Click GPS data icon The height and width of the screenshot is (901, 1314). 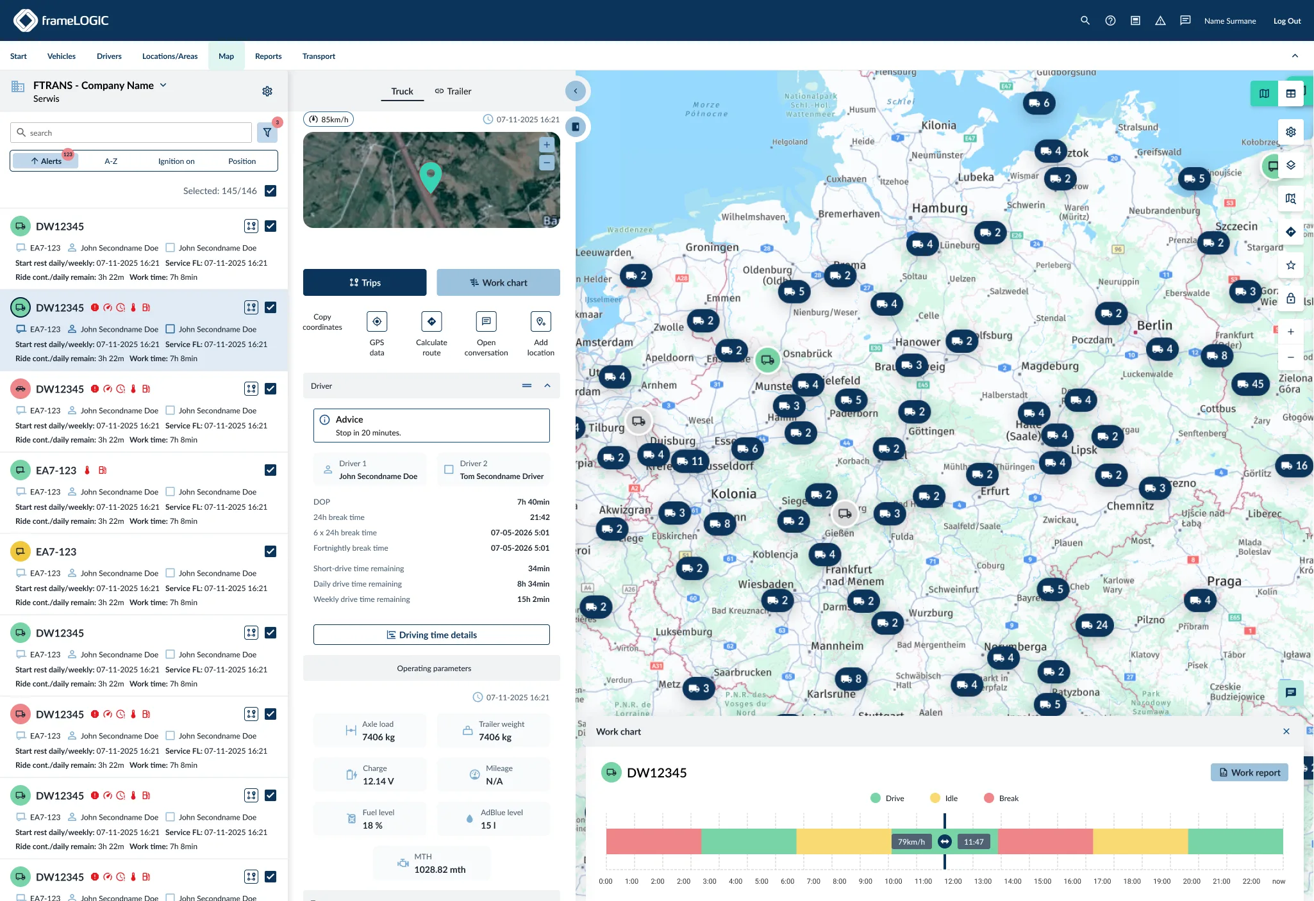pyautogui.click(x=377, y=321)
